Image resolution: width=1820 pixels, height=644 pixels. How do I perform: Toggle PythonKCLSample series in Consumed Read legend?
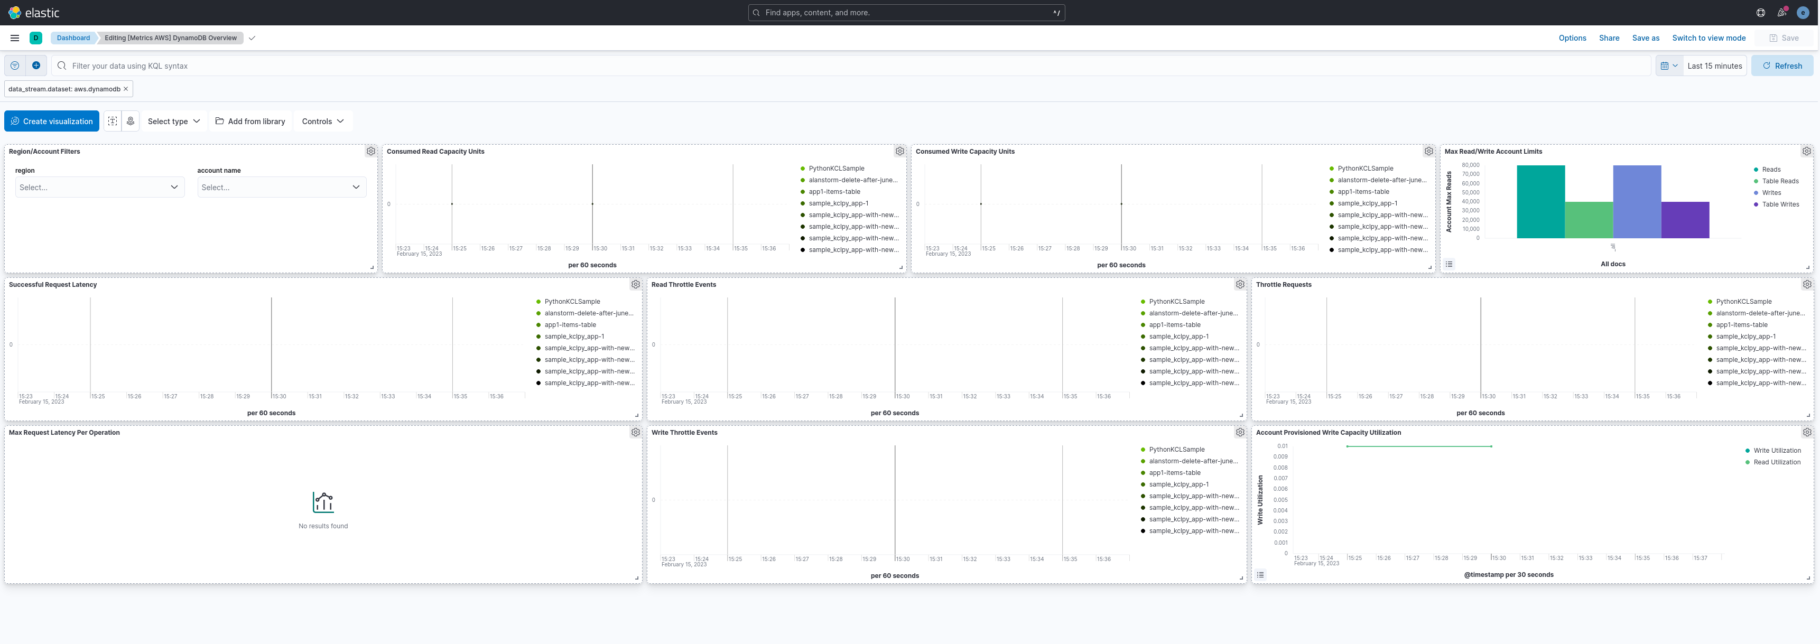[x=836, y=169]
